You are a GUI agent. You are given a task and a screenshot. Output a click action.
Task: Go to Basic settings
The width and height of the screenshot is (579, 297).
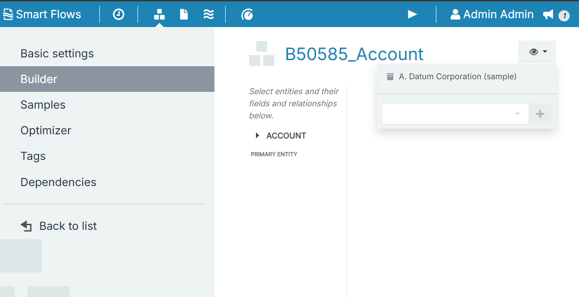[107, 53]
